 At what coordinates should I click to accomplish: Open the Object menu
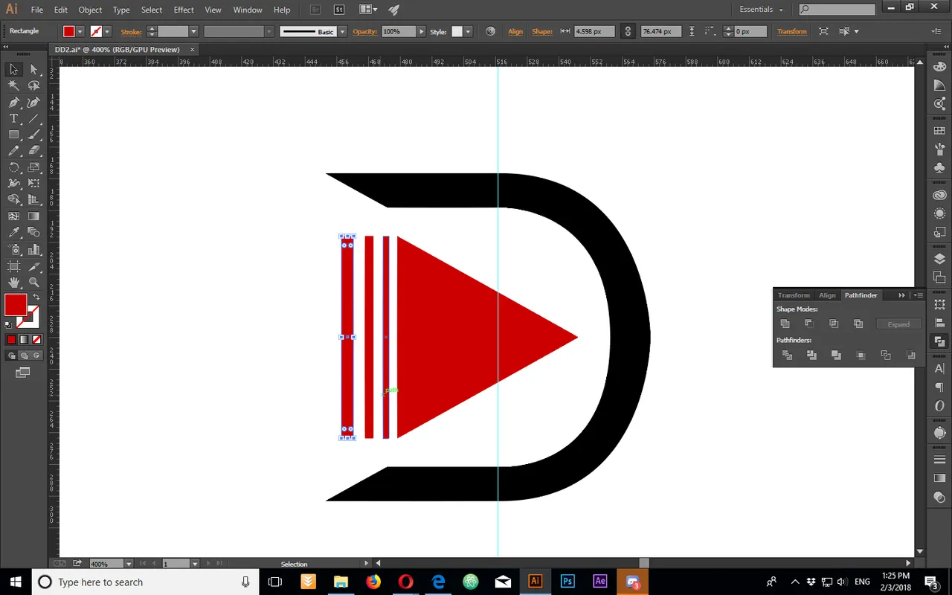click(x=90, y=10)
